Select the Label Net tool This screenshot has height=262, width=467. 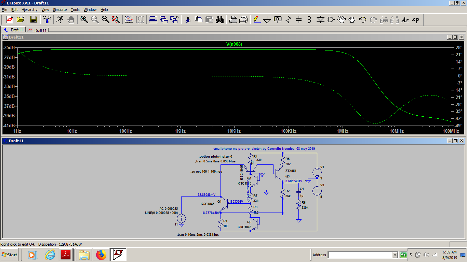click(x=278, y=19)
